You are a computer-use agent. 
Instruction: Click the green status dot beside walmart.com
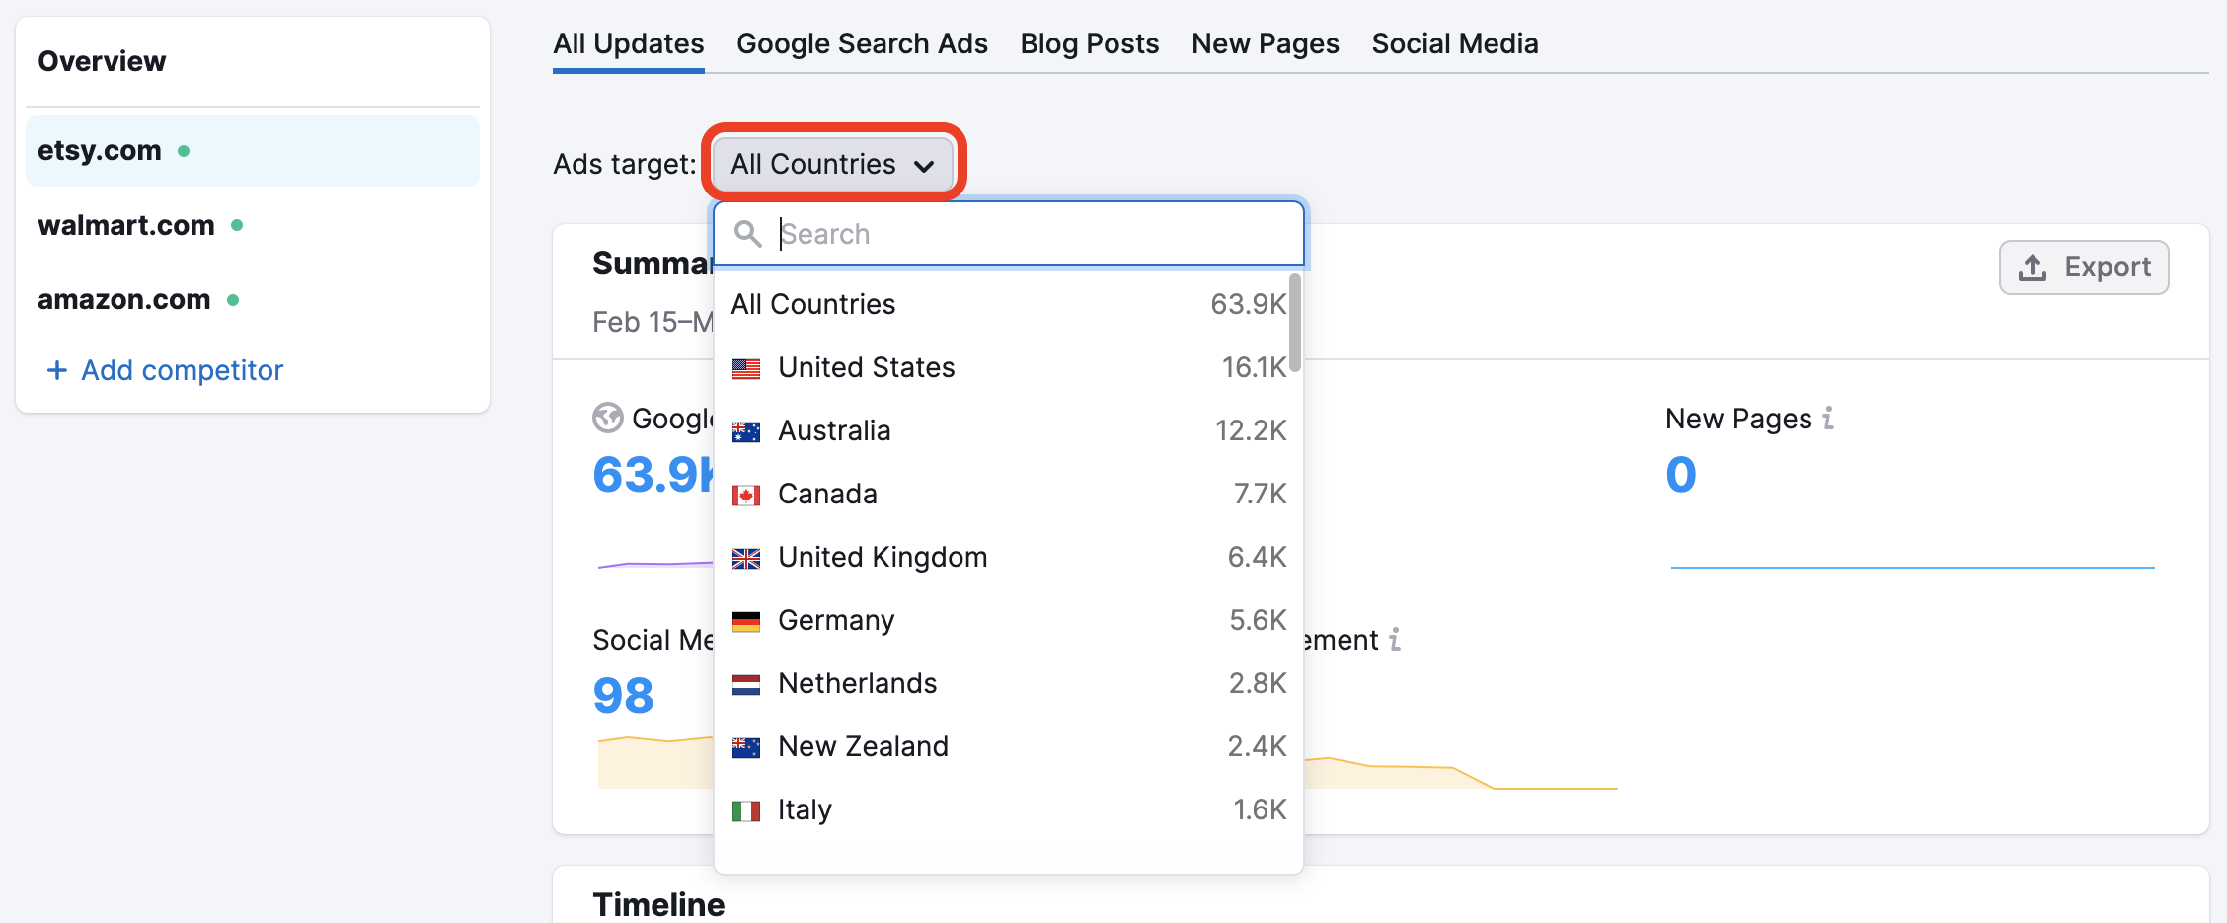(236, 224)
